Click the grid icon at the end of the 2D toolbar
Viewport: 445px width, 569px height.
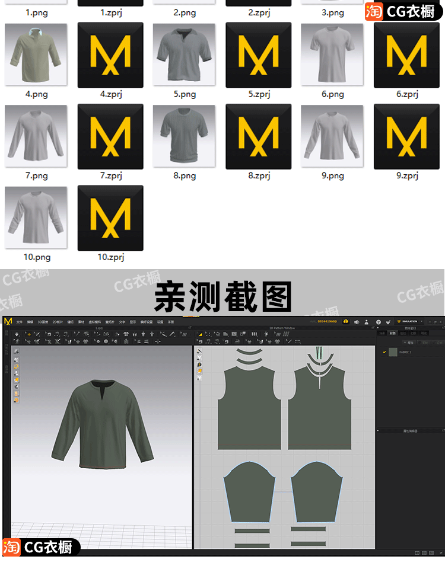(286, 334)
